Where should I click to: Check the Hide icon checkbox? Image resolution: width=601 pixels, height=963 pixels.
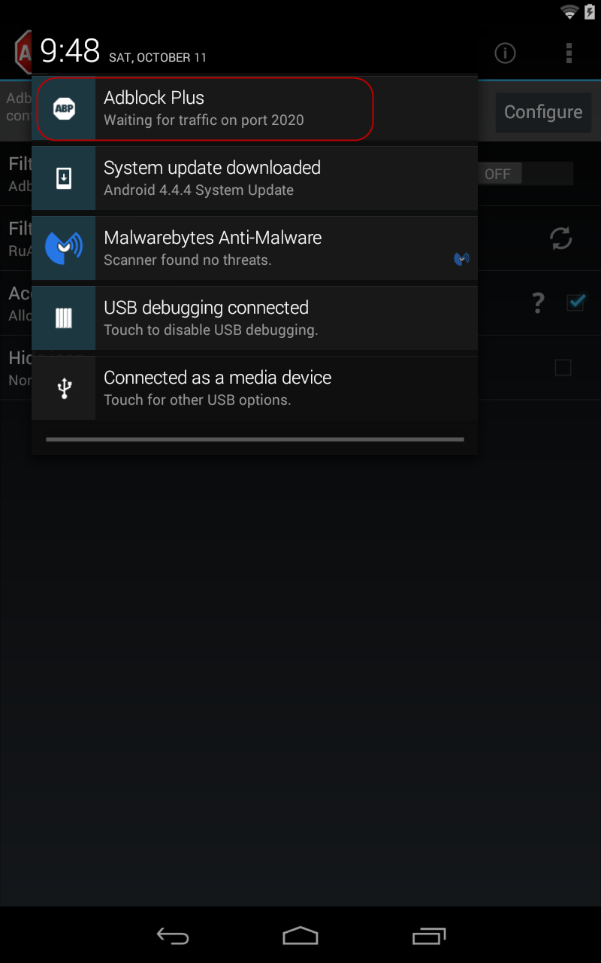[563, 367]
